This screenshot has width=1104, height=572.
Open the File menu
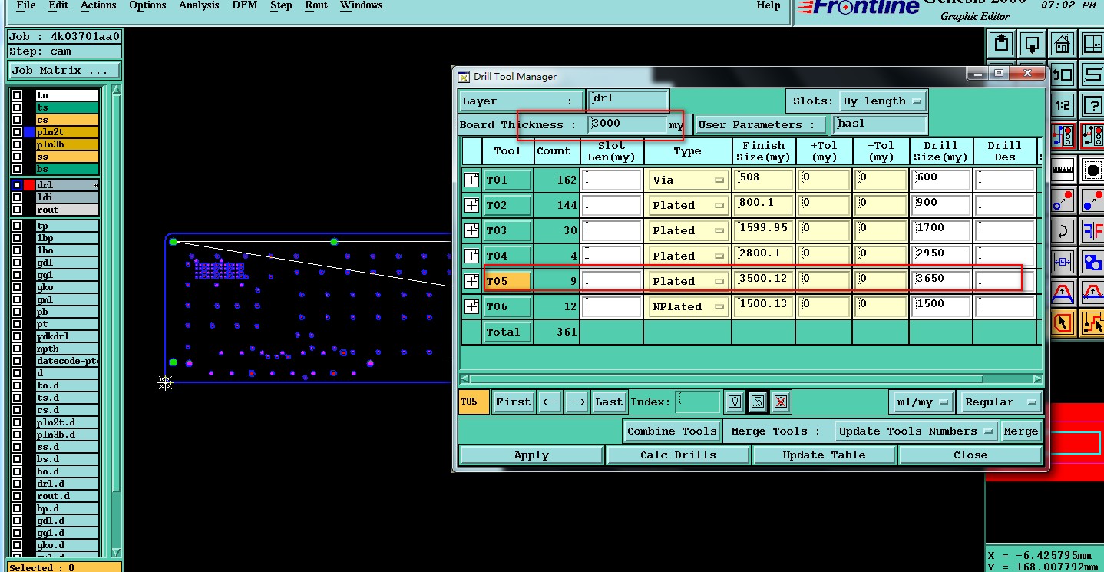pos(26,5)
